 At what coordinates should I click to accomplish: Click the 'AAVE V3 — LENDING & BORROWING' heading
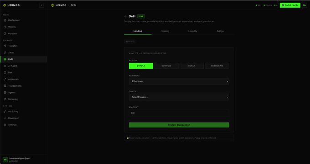148,53
